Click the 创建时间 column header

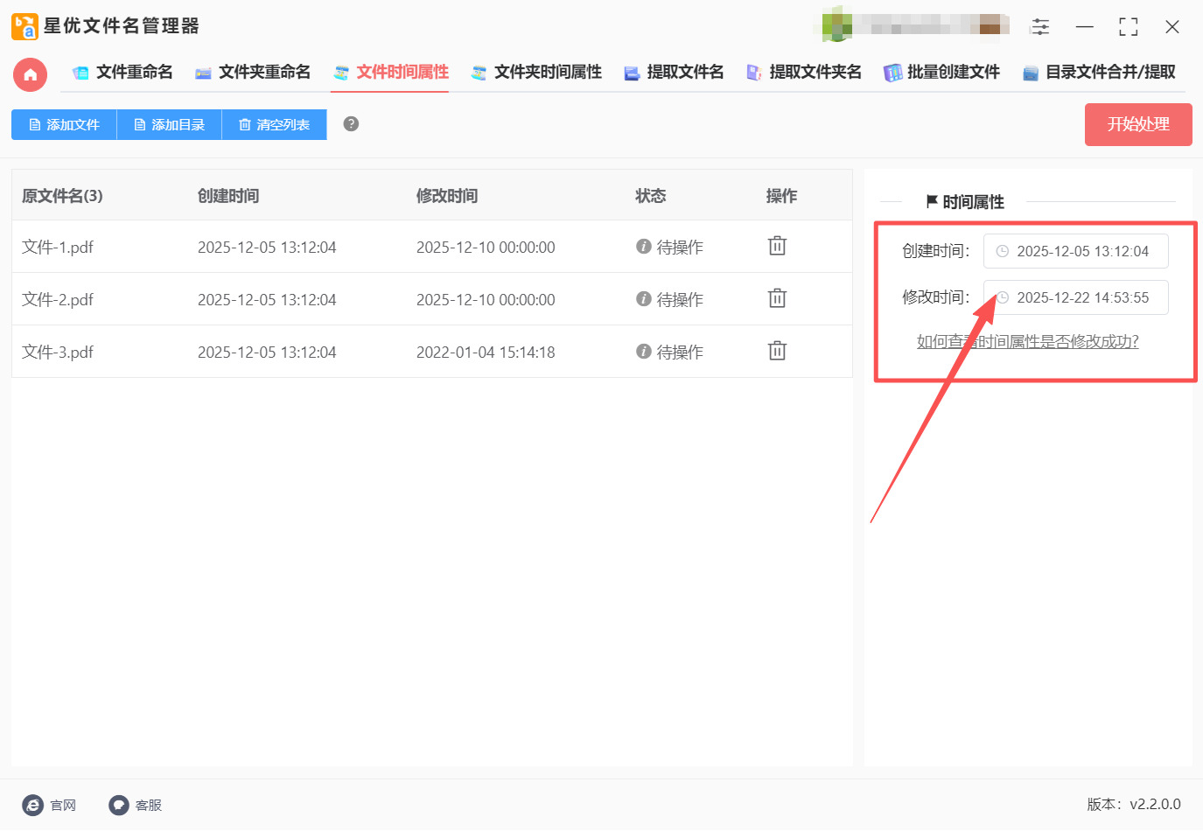[228, 196]
